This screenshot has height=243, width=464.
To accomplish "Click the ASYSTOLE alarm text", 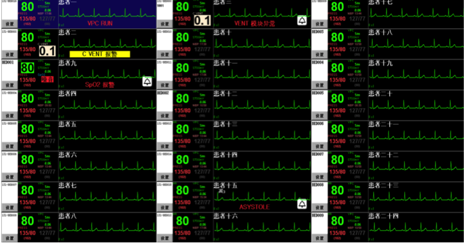I will pos(254,207).
